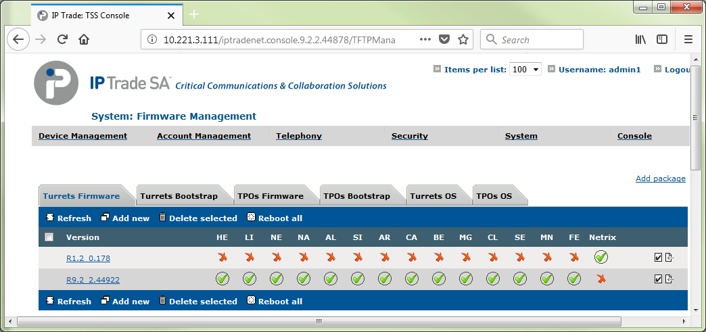This screenshot has height=332, width=706.
Task: Open the R1.2_0.178 version link
Action: click(88, 258)
